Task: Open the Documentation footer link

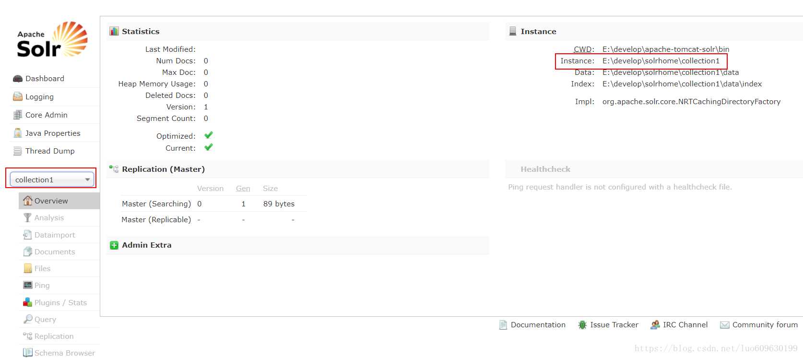Action: click(x=538, y=325)
